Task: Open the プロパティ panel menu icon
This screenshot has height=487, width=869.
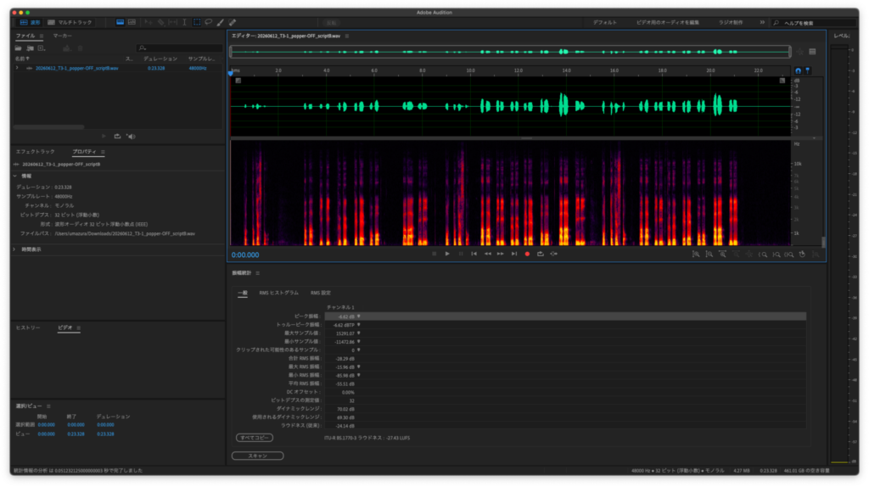Action: (103, 152)
